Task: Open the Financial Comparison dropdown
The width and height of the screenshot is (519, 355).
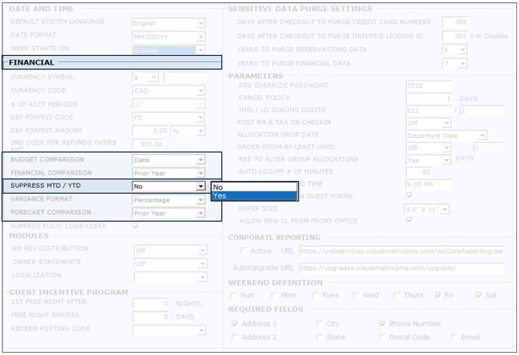Action: point(200,173)
